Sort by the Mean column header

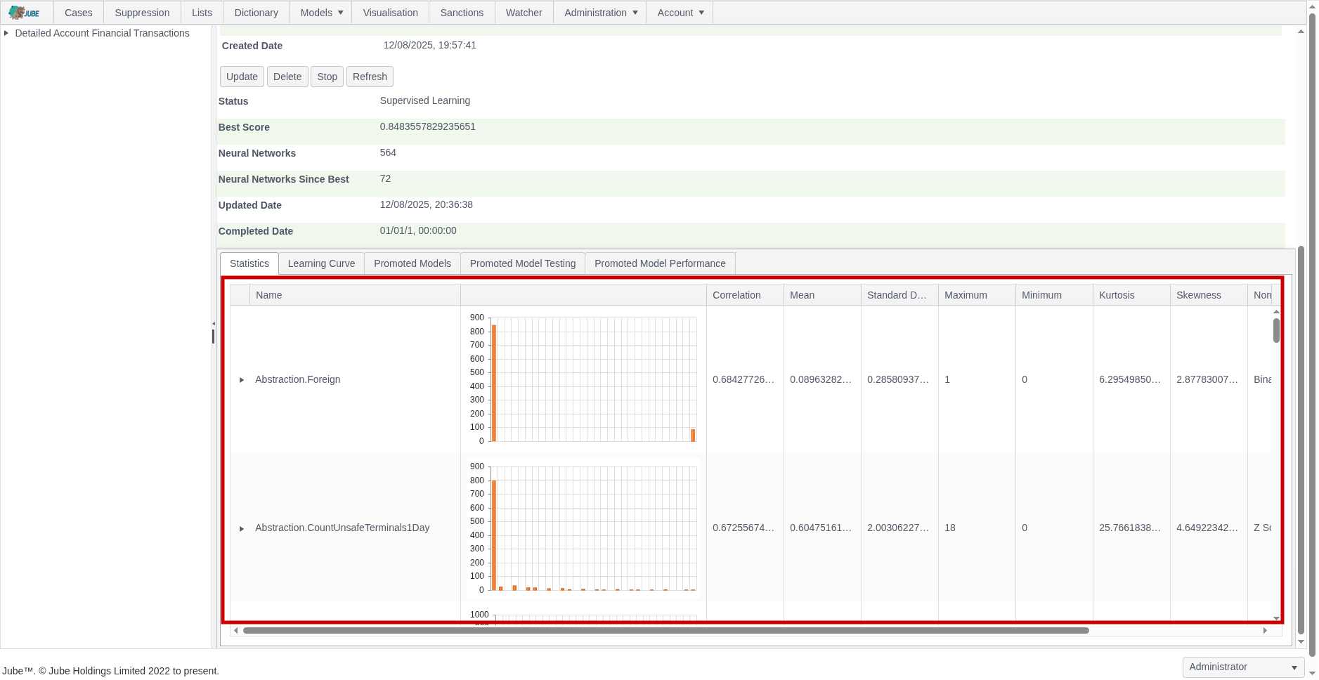[x=822, y=295]
